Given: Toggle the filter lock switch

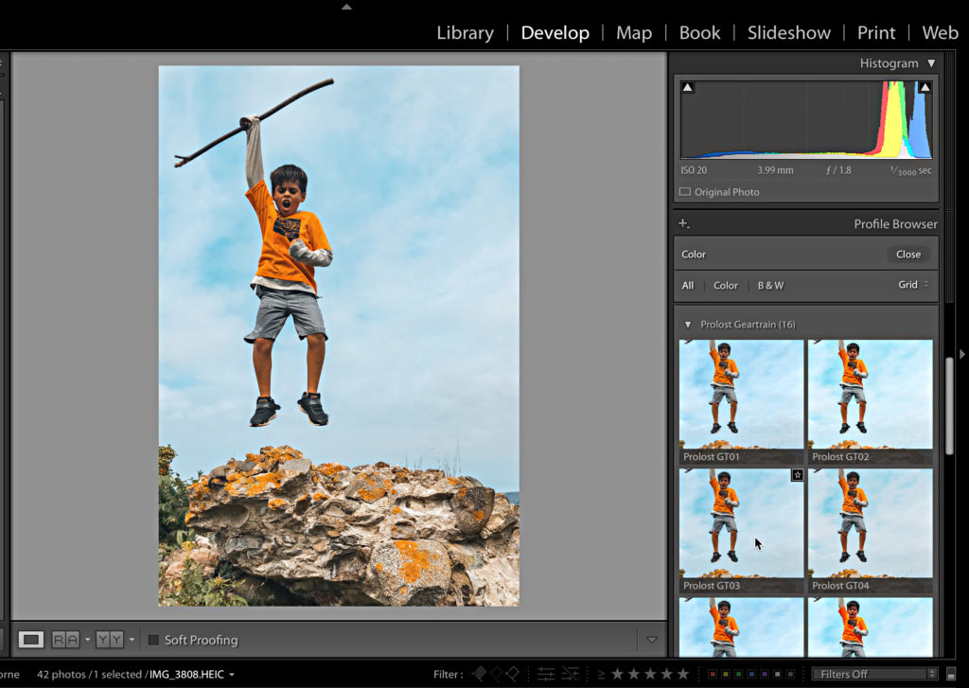Looking at the screenshot, I should coord(950,675).
